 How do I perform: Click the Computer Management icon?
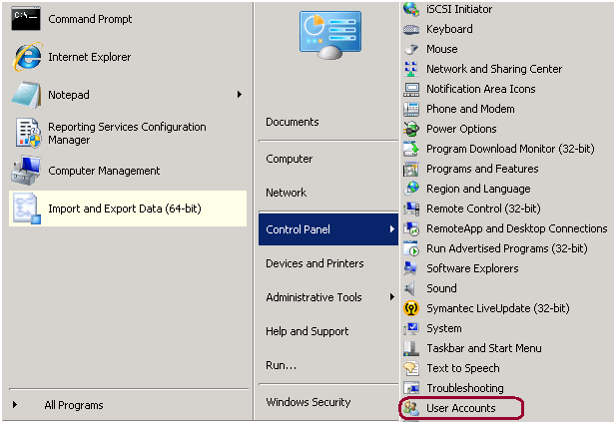[26, 171]
